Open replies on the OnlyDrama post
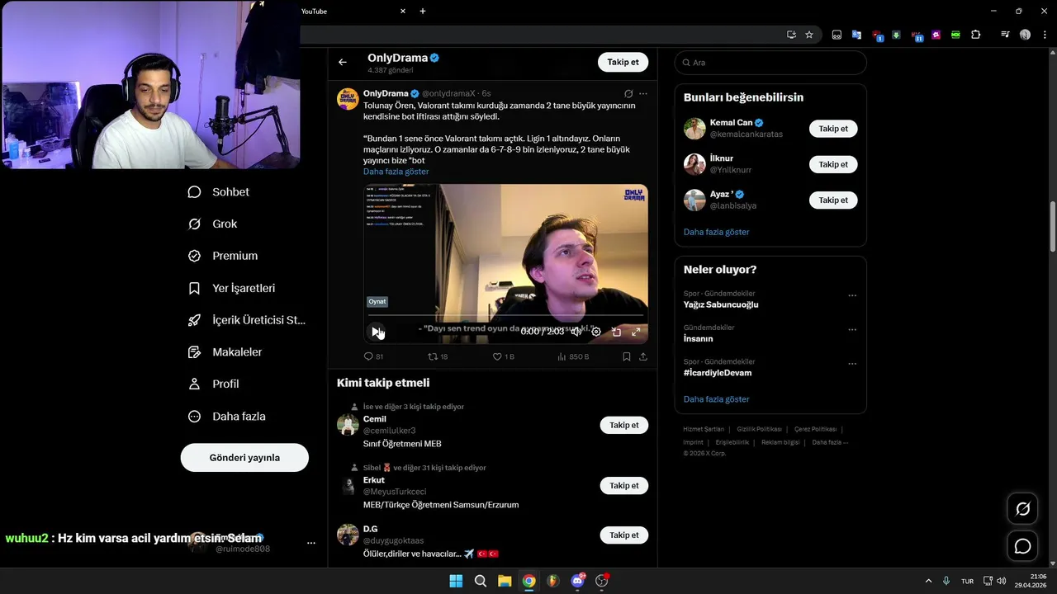This screenshot has width=1057, height=594. (x=373, y=356)
